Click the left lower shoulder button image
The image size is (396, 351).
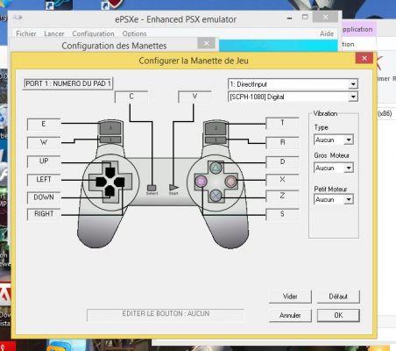pyautogui.click(x=110, y=140)
